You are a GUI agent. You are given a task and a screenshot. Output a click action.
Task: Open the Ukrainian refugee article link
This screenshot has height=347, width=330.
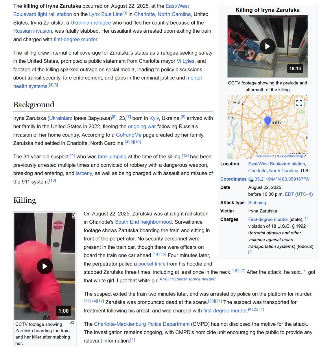pos(91,23)
